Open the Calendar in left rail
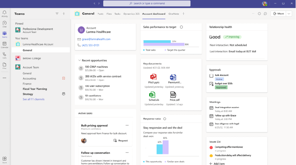This screenshot has width=296, height=165. [x=5, y=45]
